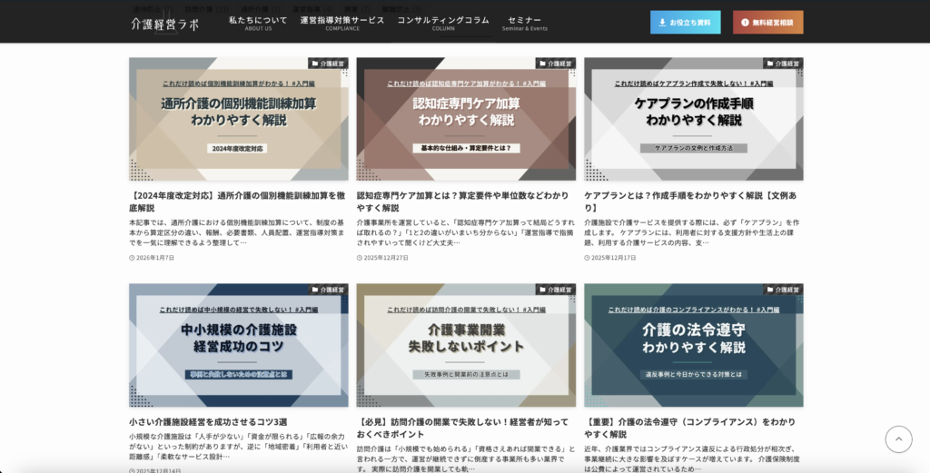Open the セミナー menu item

click(x=524, y=23)
